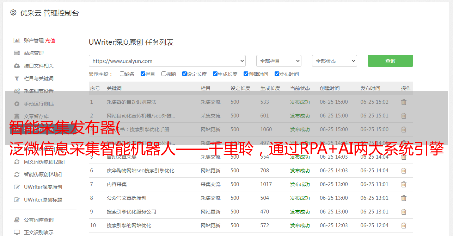Screen dimensions: 453x236
Task: Click the cloud upload icon for 接口文件相关
Action: coord(17,66)
